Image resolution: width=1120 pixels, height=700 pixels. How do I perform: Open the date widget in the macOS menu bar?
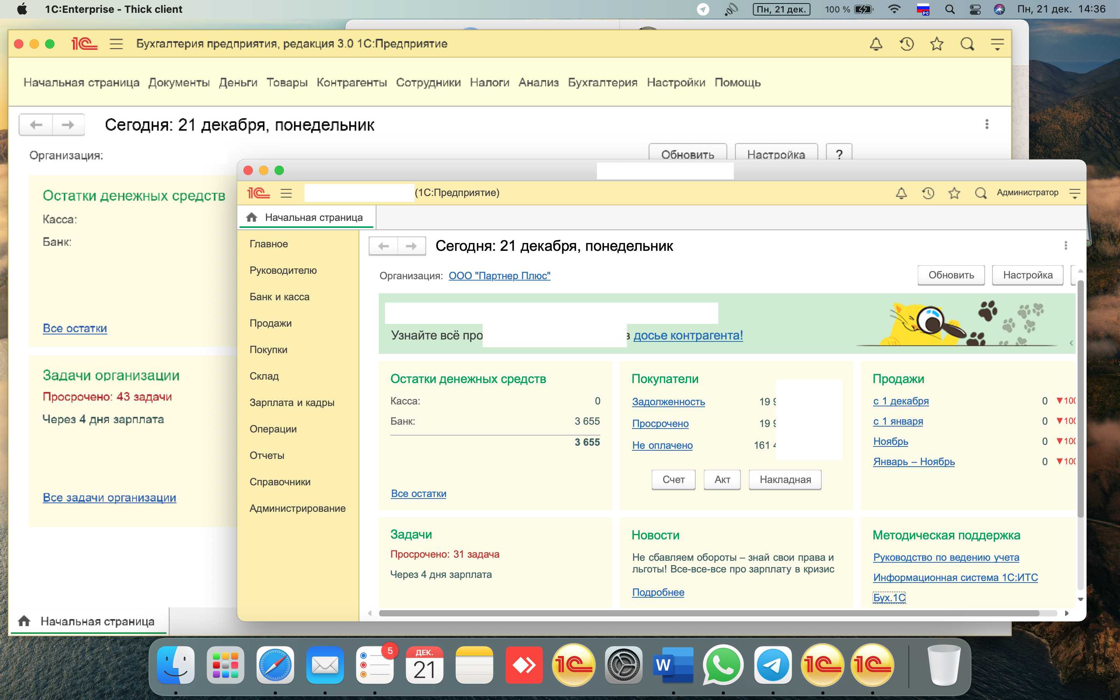tap(782, 9)
